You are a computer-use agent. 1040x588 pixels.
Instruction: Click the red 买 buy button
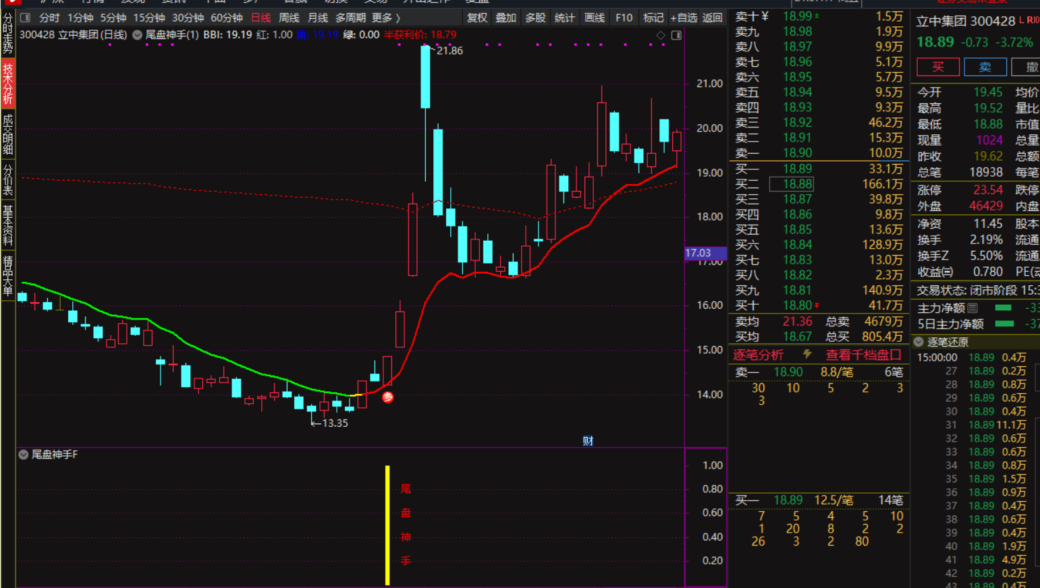coord(937,67)
